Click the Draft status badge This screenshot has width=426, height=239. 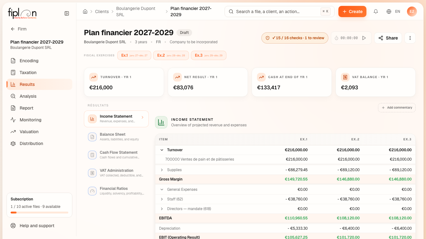tap(184, 33)
